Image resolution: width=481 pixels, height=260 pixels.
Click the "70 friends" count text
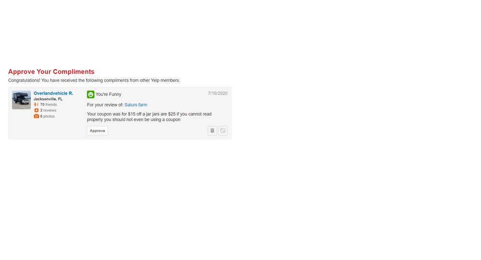click(x=49, y=105)
